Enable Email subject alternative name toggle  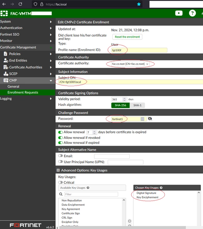(61, 156)
